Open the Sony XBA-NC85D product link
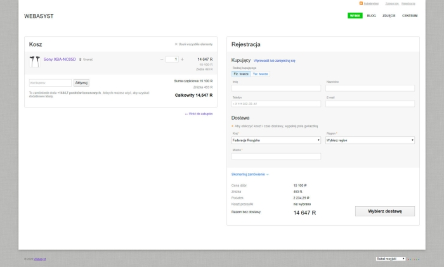This screenshot has width=444, height=267. click(x=60, y=59)
